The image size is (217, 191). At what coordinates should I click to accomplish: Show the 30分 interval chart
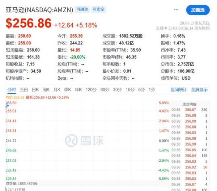click(117, 90)
